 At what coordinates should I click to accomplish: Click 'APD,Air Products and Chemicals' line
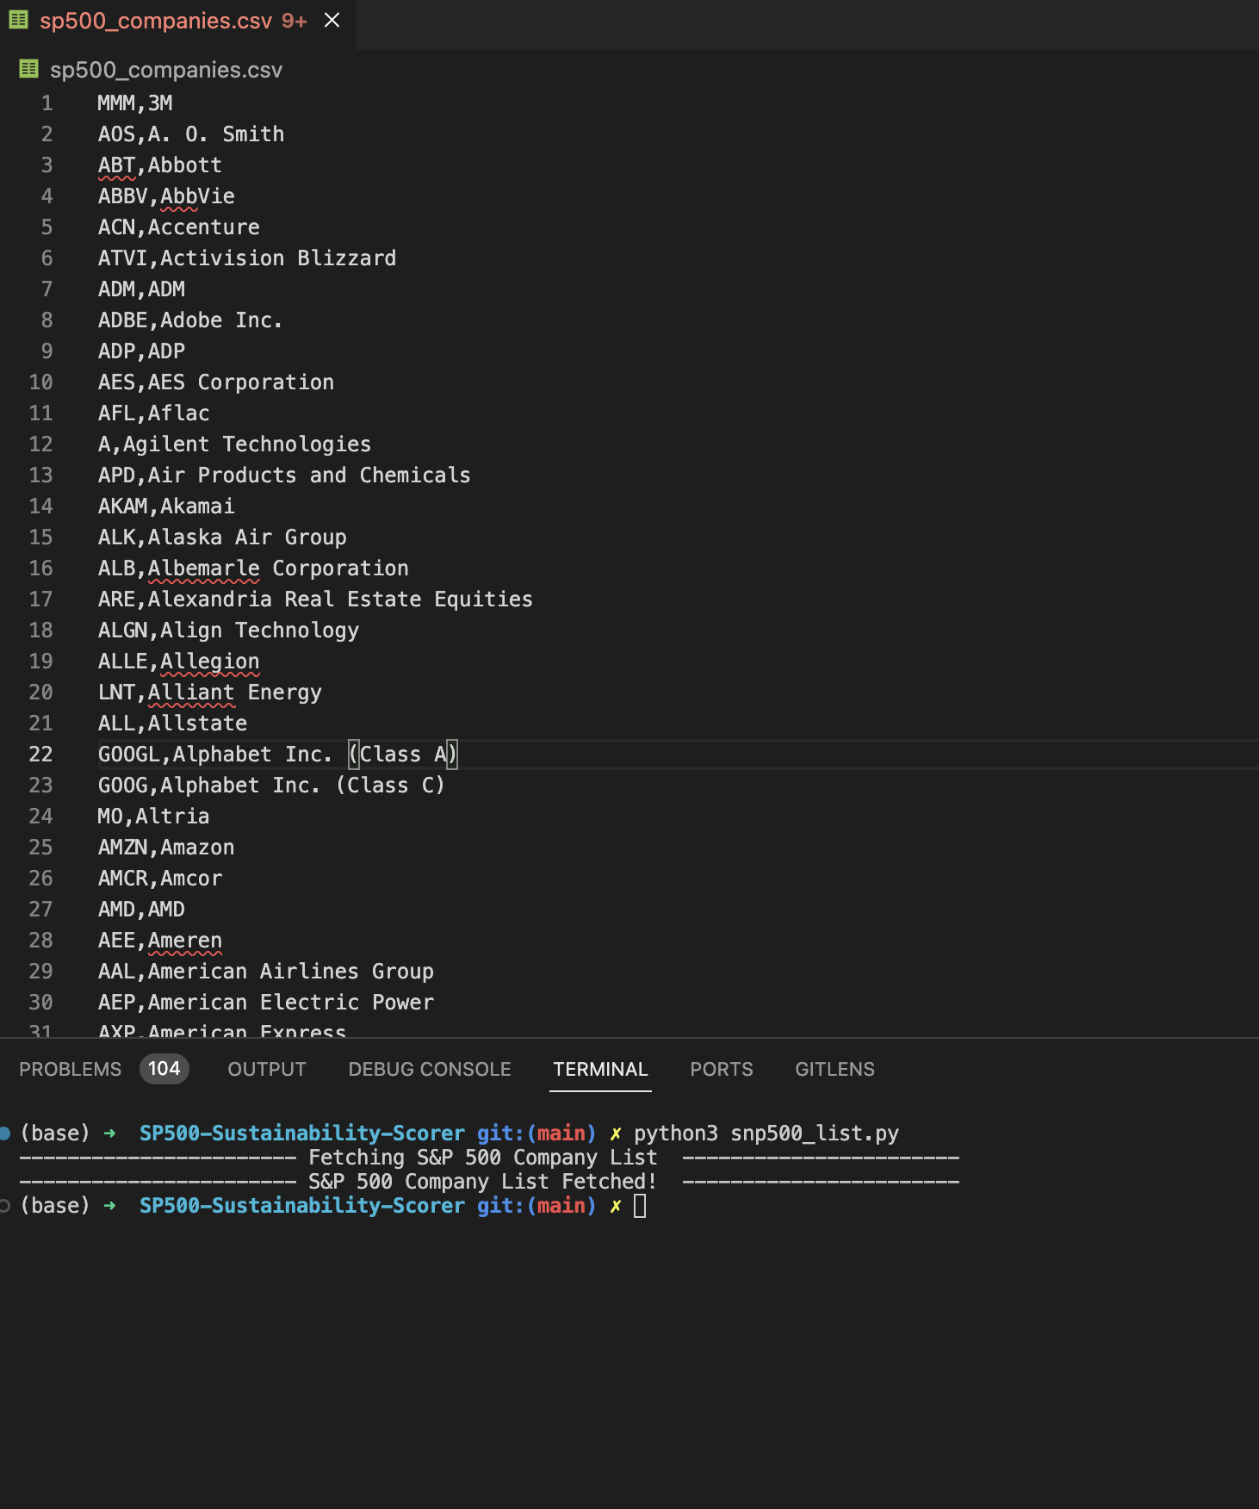[284, 475]
